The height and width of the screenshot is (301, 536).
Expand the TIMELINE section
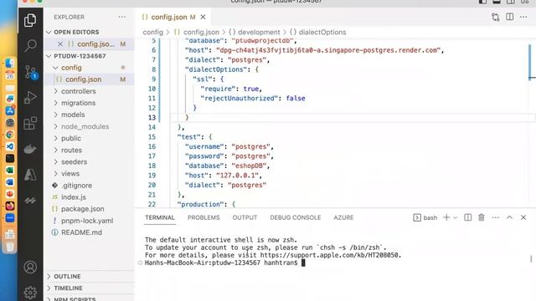click(x=68, y=288)
